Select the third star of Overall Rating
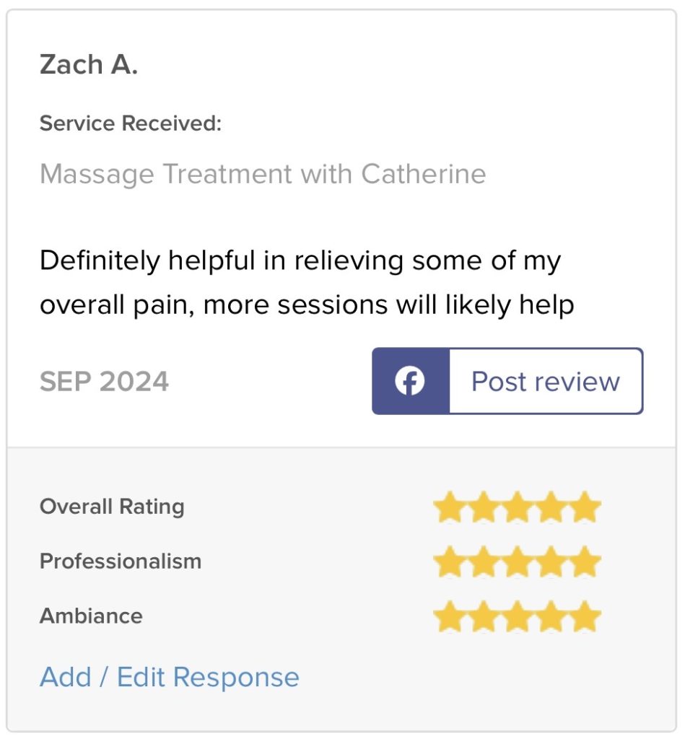 point(517,507)
